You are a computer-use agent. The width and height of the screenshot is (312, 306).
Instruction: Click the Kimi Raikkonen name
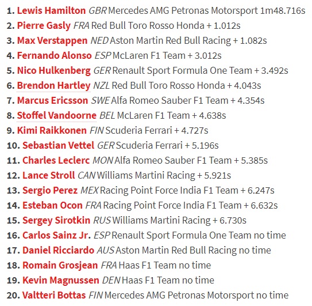52,130
